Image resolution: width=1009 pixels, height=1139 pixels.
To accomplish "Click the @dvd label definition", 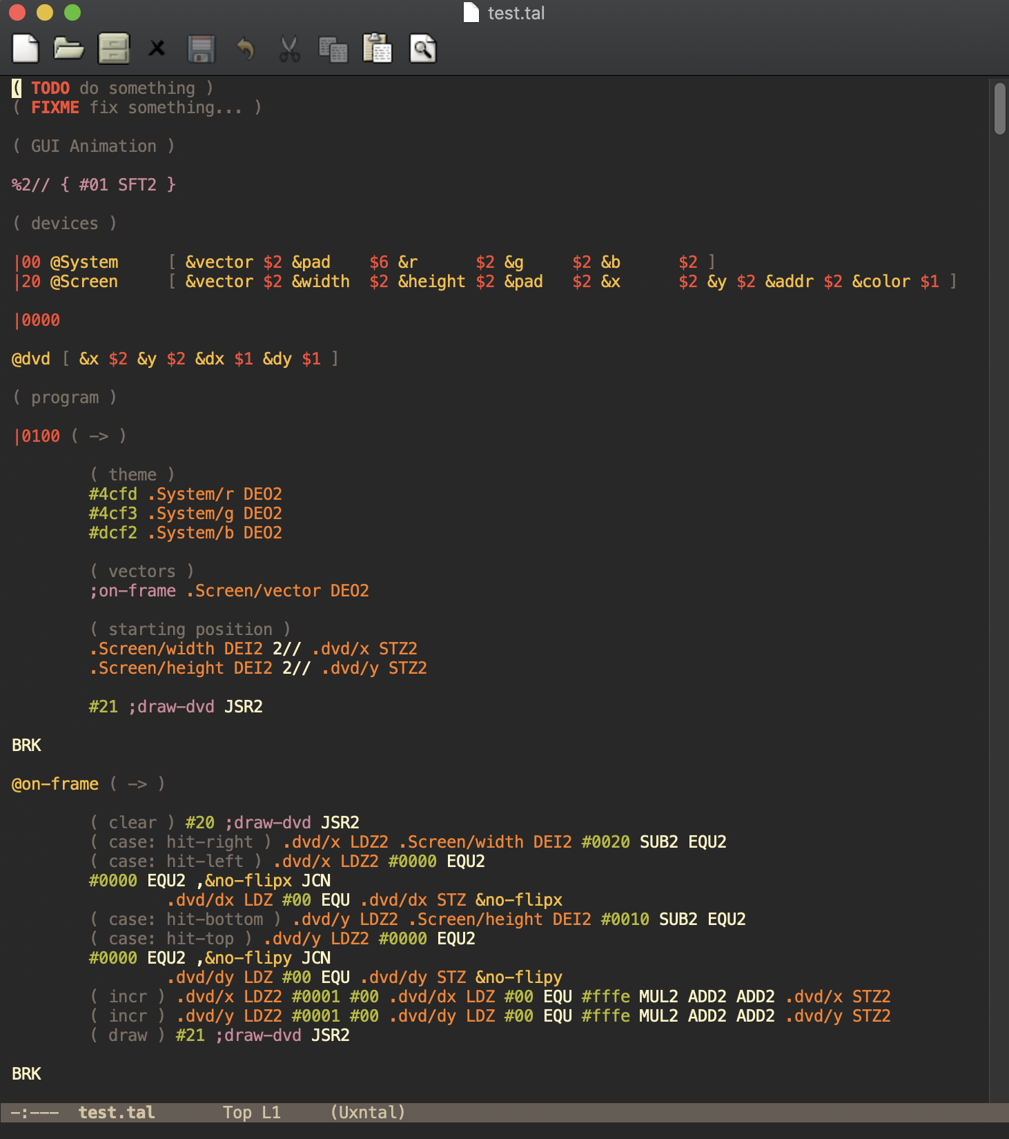I will coord(31,359).
